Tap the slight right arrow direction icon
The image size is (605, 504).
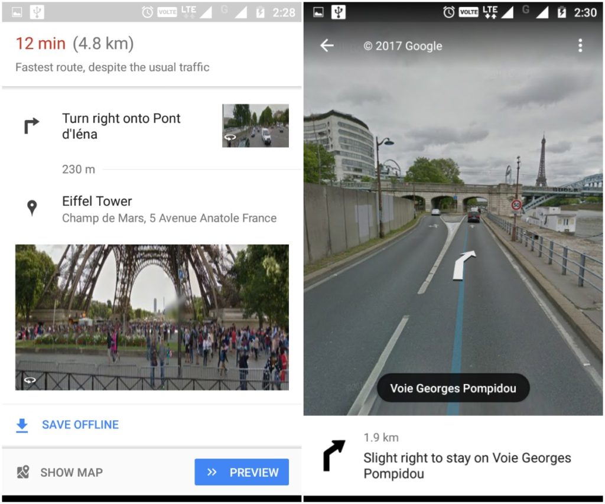334,456
